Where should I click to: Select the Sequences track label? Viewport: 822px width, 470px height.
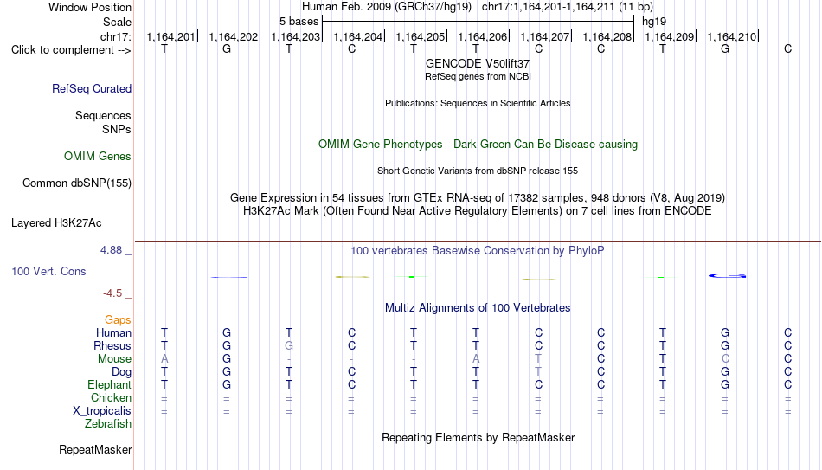[x=103, y=115]
